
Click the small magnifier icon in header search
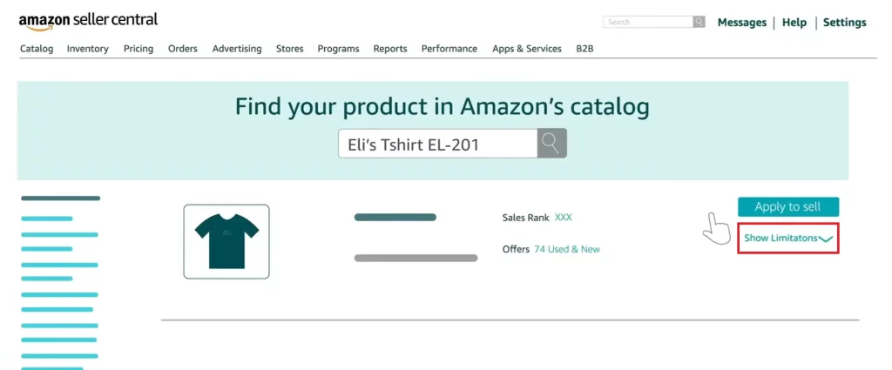pos(699,22)
